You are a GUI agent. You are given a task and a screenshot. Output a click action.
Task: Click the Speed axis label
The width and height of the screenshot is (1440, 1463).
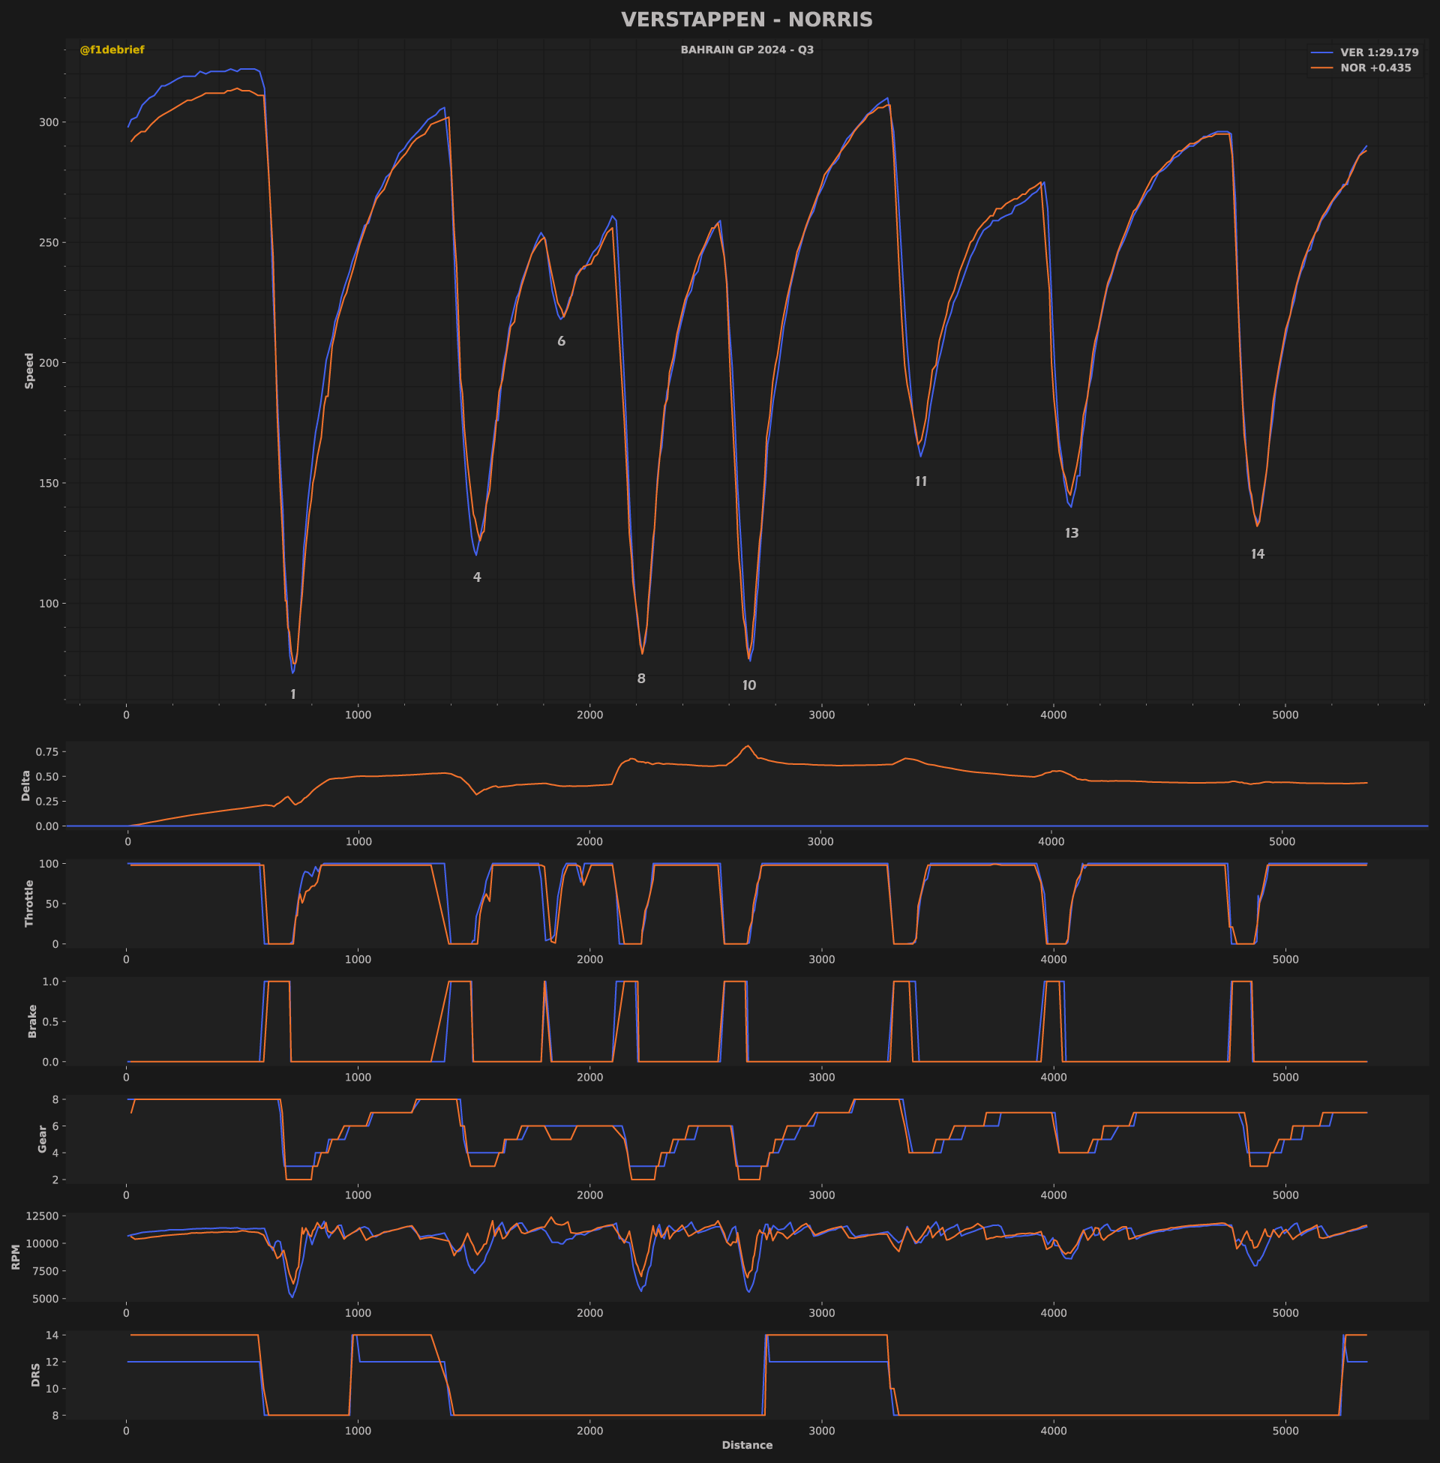point(29,370)
